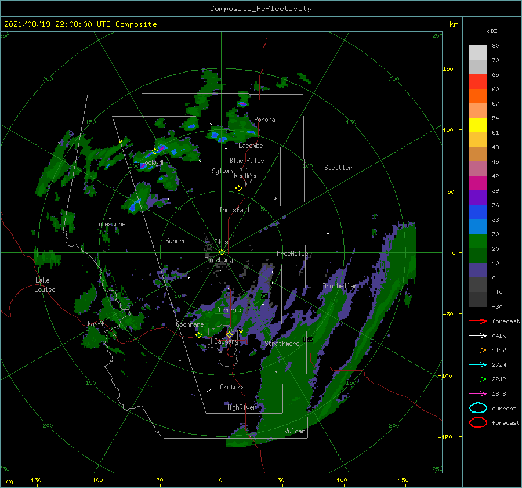The height and width of the screenshot is (488, 522).
Task: Click the red forecast arrow in legend
Action: pos(478,321)
